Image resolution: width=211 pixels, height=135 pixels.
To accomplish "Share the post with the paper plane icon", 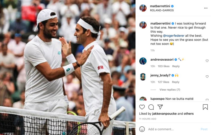I will (x=160, y=107).
